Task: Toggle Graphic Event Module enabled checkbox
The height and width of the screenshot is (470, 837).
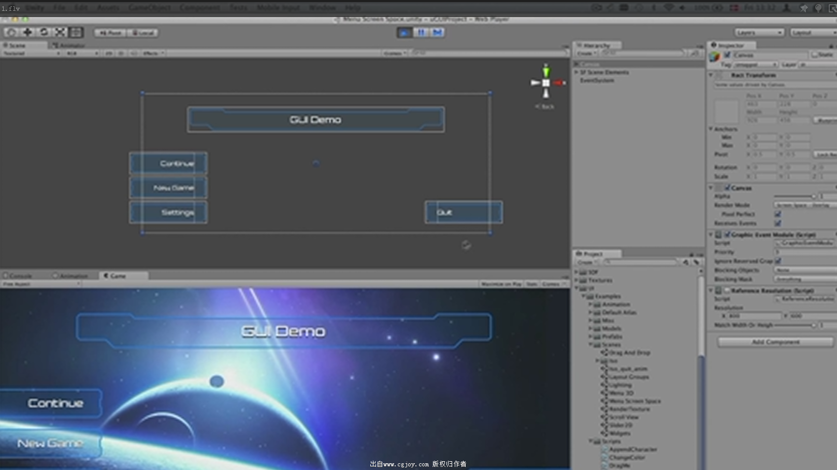Action: point(727,234)
